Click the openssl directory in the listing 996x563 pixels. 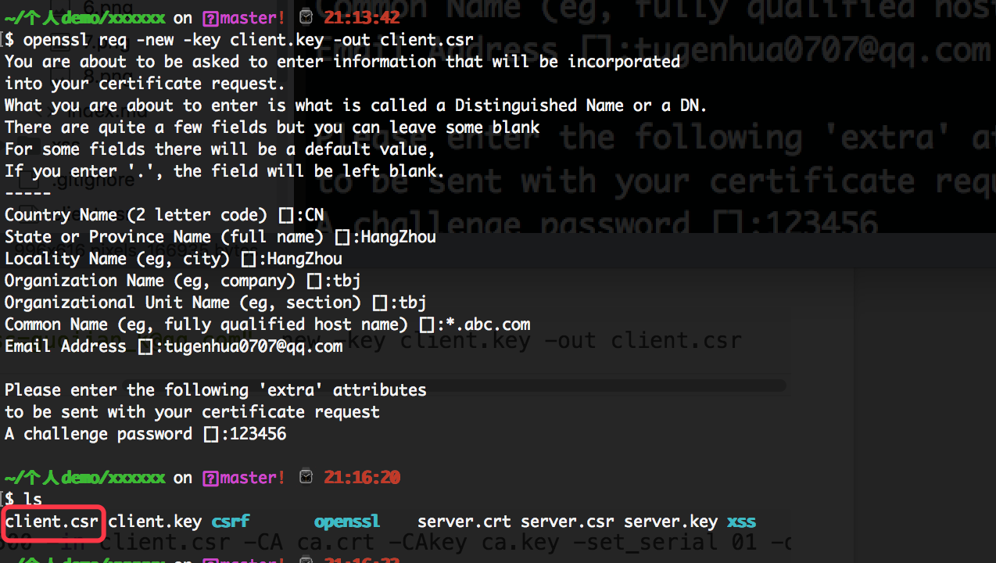(x=347, y=522)
